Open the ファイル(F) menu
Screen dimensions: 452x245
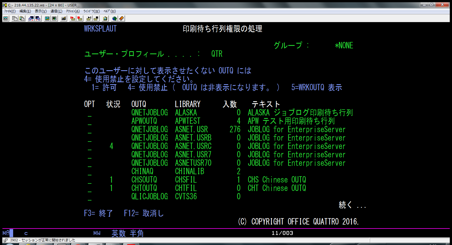point(10,11)
